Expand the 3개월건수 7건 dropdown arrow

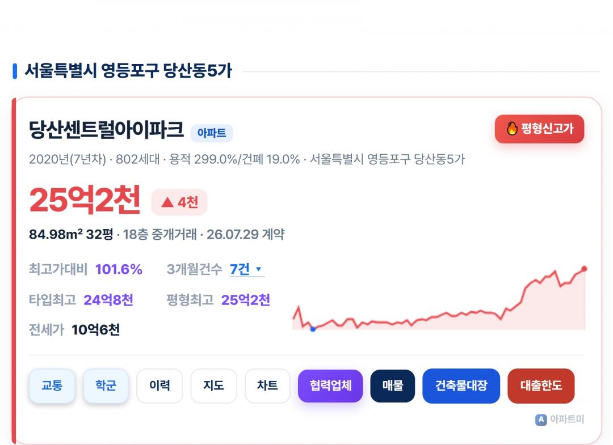point(258,269)
